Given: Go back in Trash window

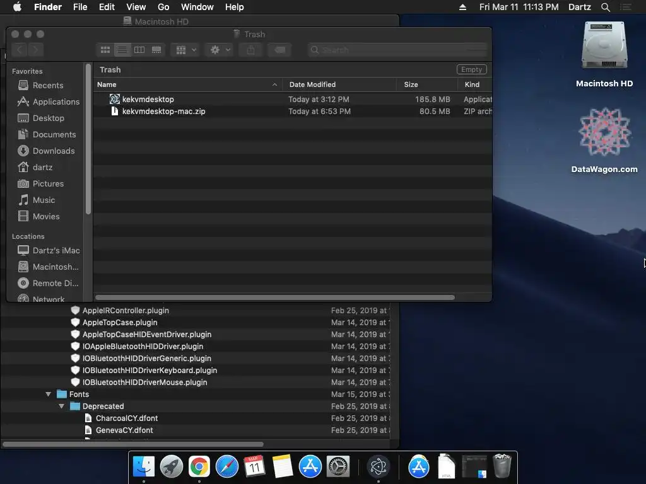Looking at the screenshot, I should tap(20, 50).
